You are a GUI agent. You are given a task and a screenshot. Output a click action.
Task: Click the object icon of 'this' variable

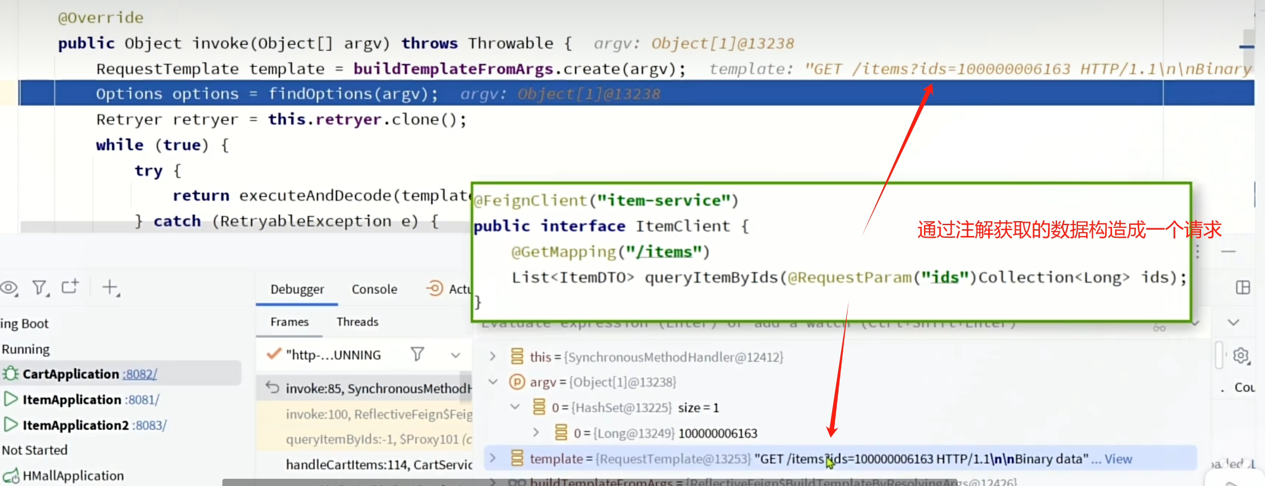click(x=517, y=357)
